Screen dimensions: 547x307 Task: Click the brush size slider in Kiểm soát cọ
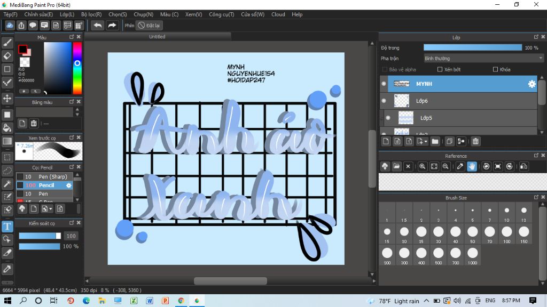tap(40, 236)
